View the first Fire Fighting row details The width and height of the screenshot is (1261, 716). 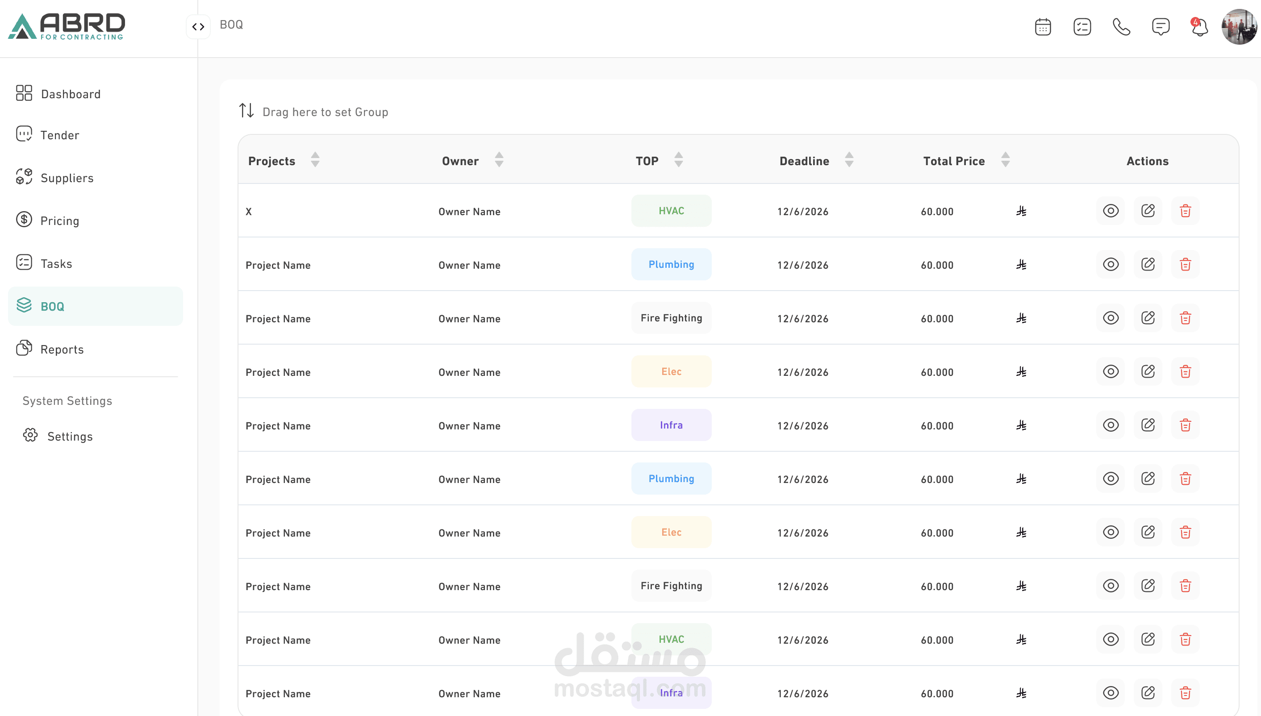point(1111,318)
